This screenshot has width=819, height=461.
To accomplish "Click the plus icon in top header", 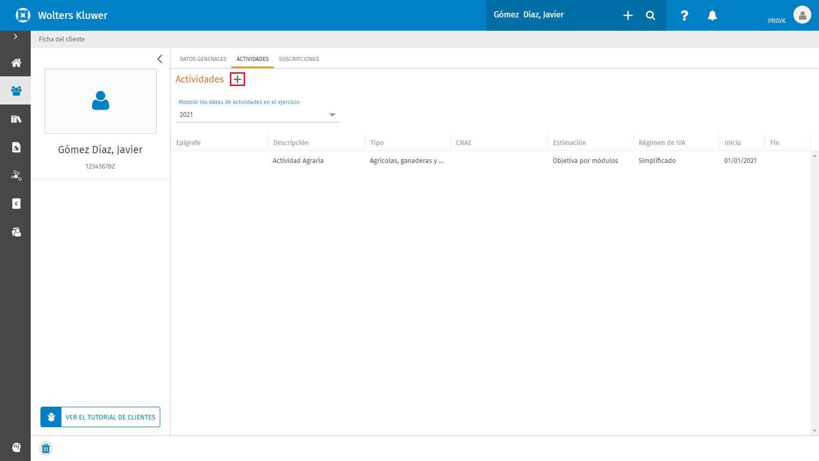I will 628,15.
